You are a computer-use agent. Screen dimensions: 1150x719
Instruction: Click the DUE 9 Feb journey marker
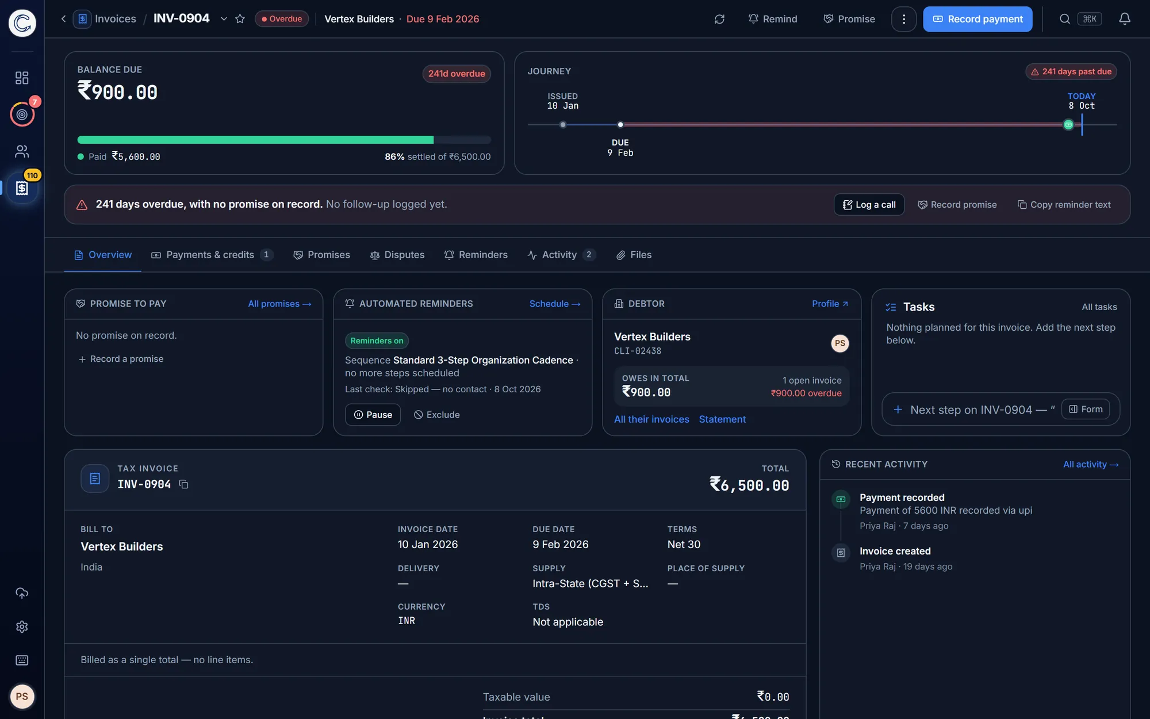(x=620, y=124)
